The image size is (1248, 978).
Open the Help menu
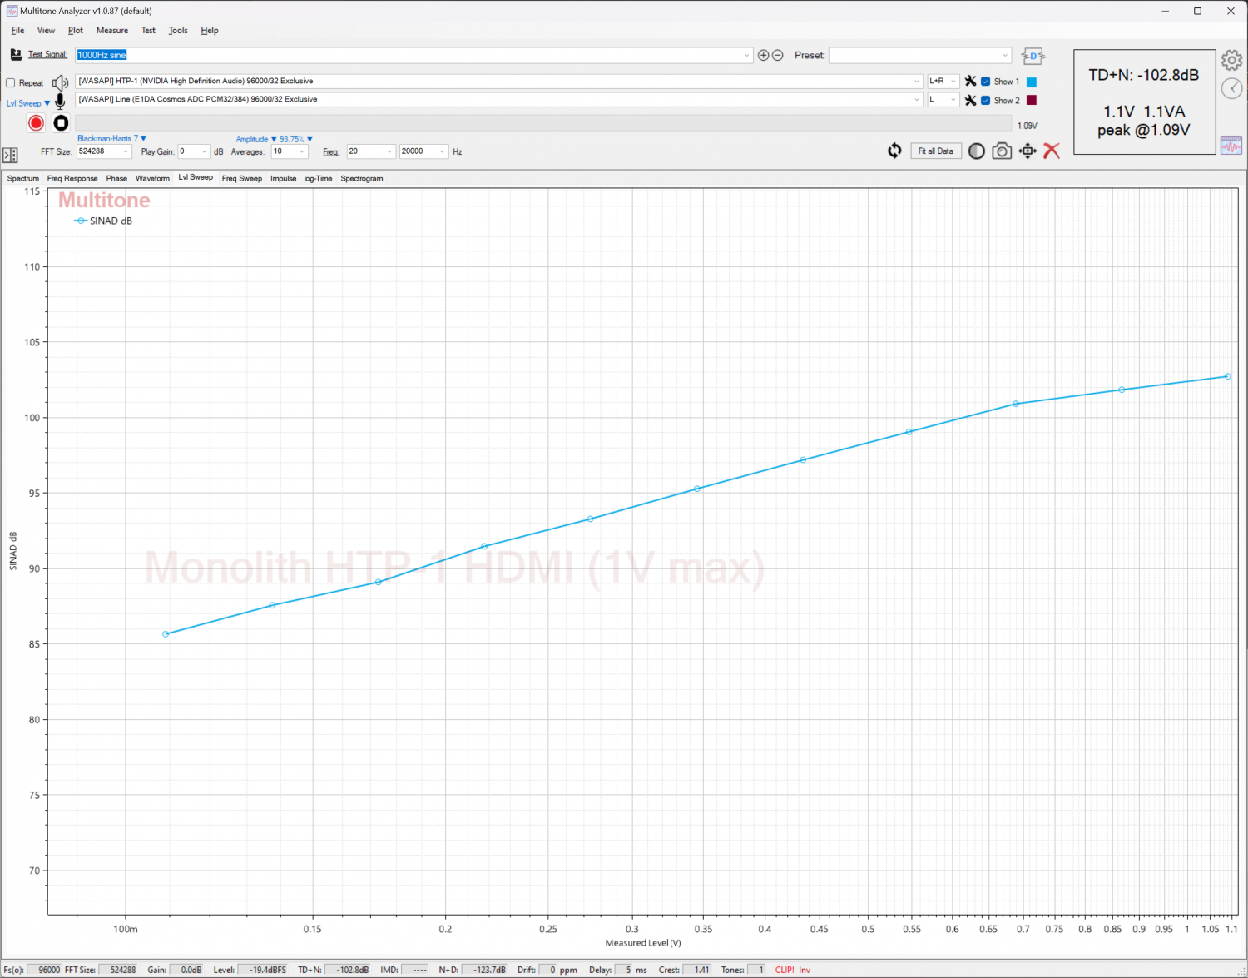(x=210, y=31)
